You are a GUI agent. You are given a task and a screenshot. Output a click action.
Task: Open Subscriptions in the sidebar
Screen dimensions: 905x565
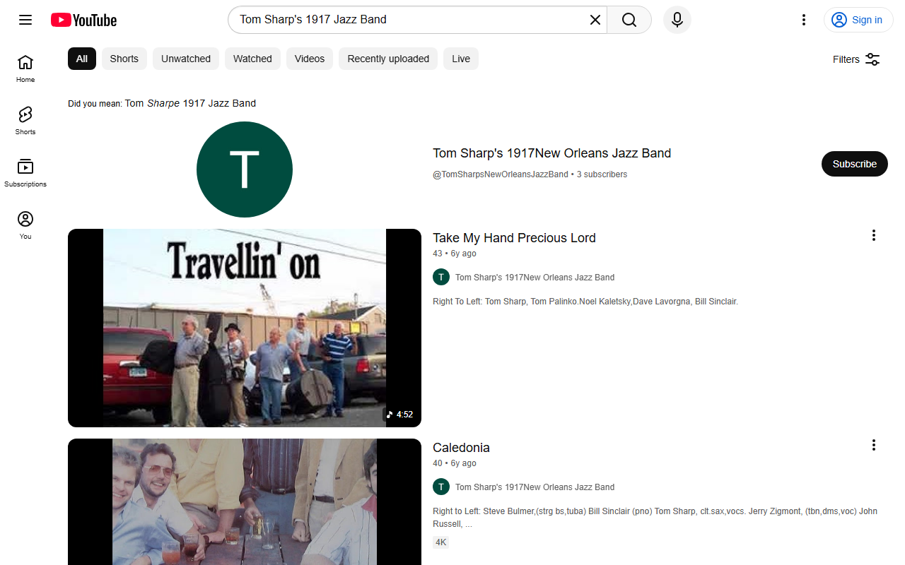click(25, 173)
